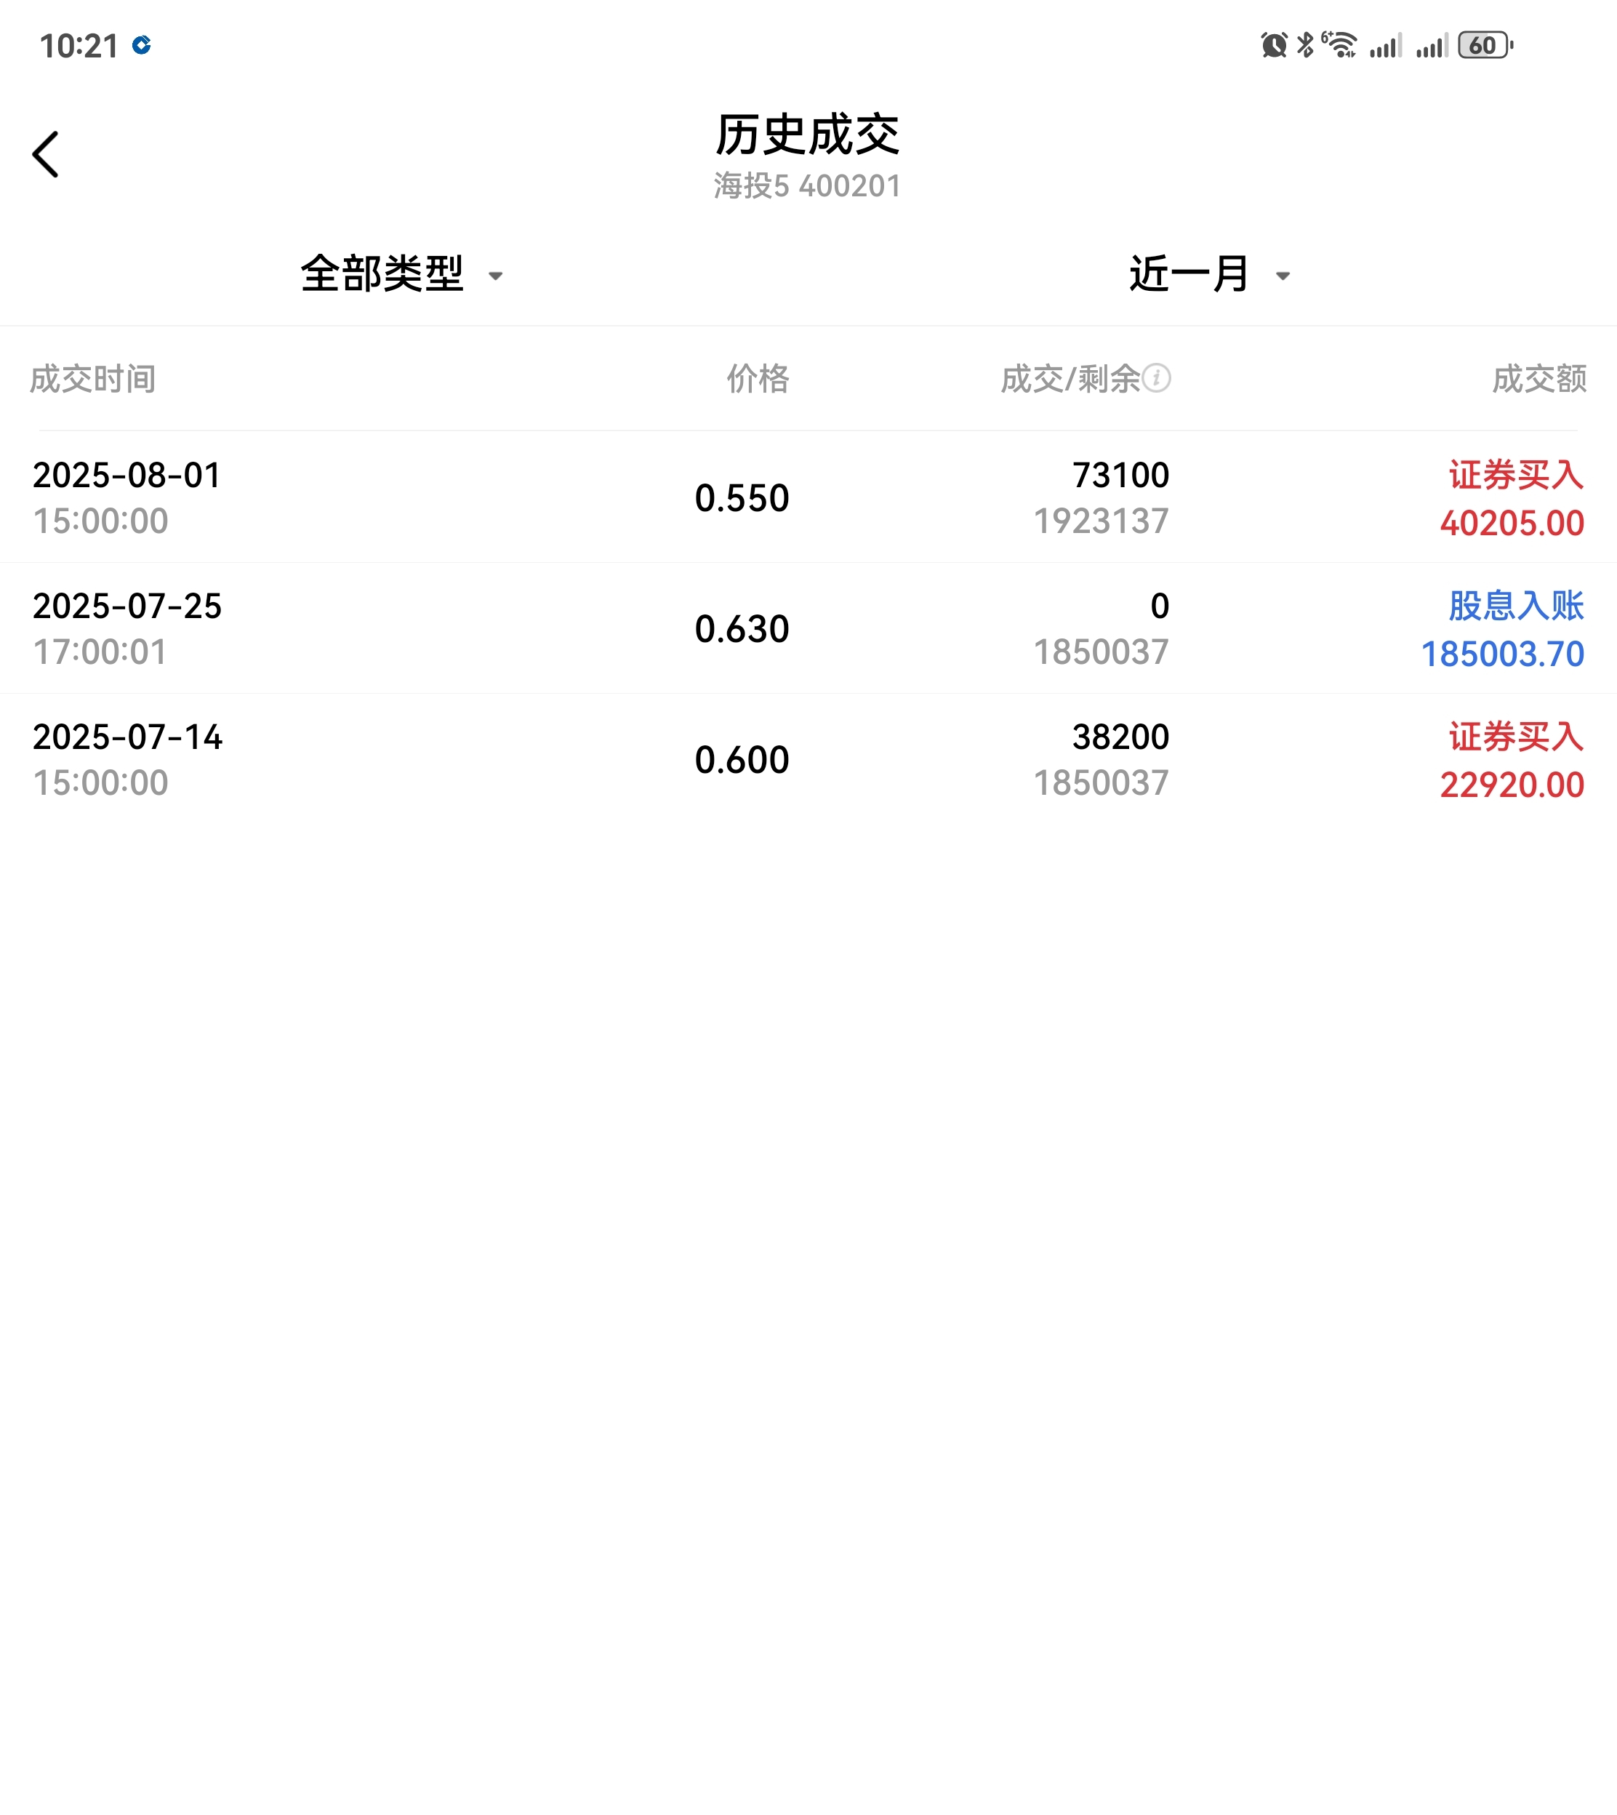Screen dimensions: 1617x1815
Task: Select price 0.600
Action: pos(742,760)
